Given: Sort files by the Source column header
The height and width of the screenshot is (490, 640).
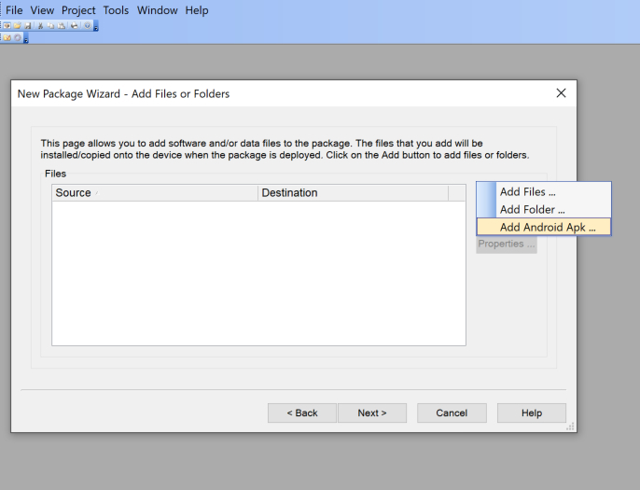Looking at the screenshot, I should 155,192.
